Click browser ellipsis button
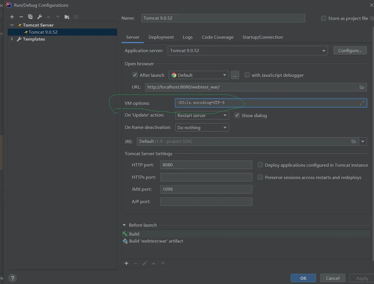 [235, 75]
